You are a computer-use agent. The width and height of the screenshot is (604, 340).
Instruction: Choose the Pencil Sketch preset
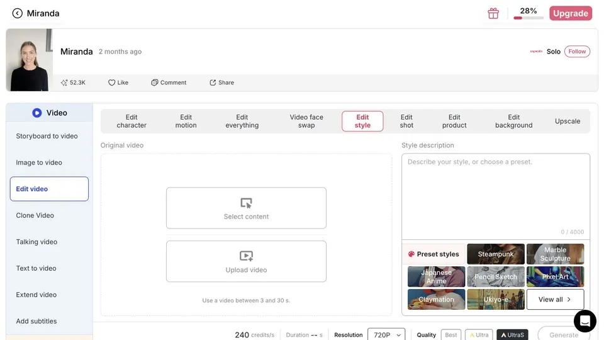pos(496,277)
